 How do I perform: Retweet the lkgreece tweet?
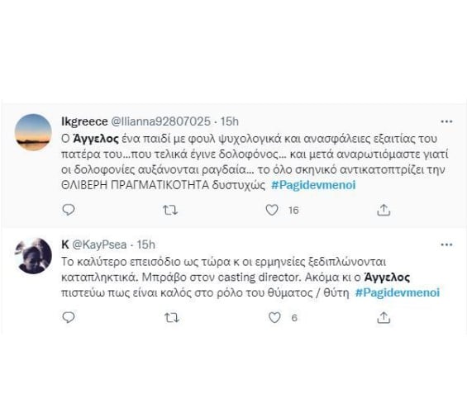(x=170, y=211)
